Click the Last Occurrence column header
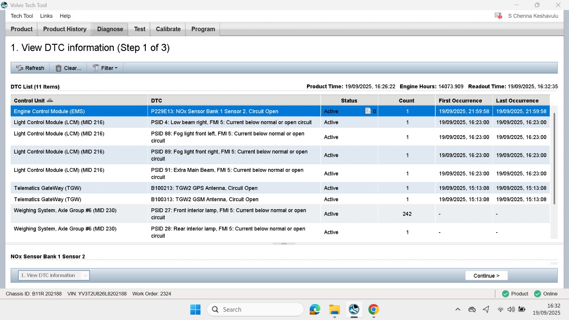 click(x=521, y=101)
